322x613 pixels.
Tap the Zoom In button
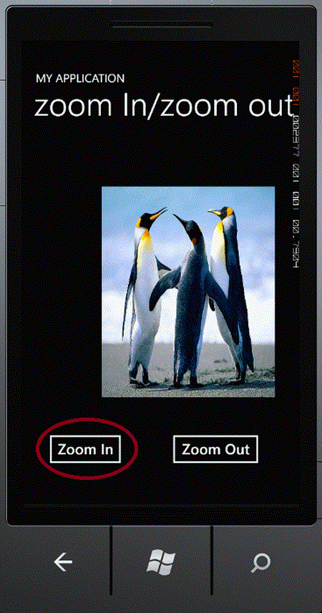click(85, 448)
